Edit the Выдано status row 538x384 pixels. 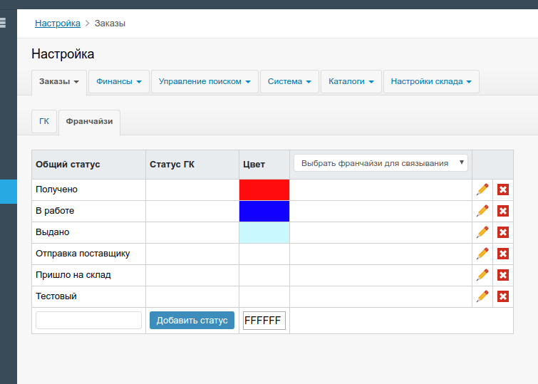(482, 232)
